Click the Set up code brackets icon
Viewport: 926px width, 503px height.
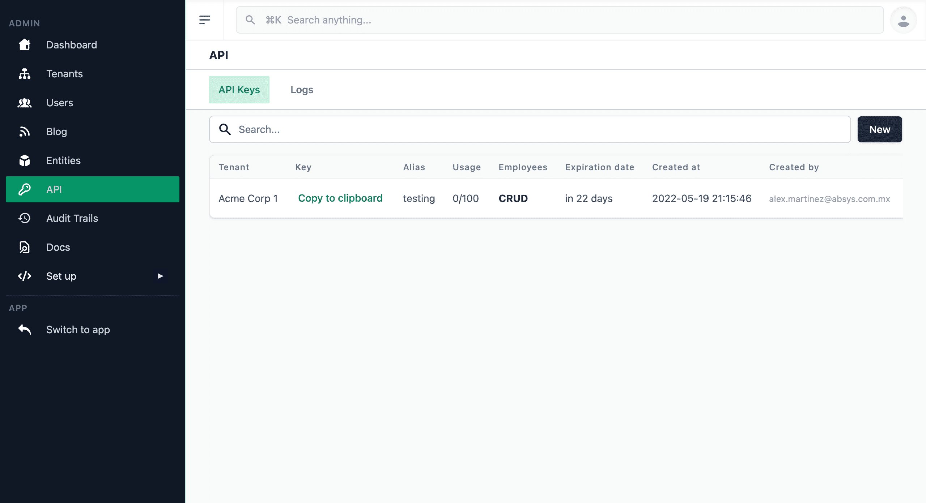pos(25,276)
